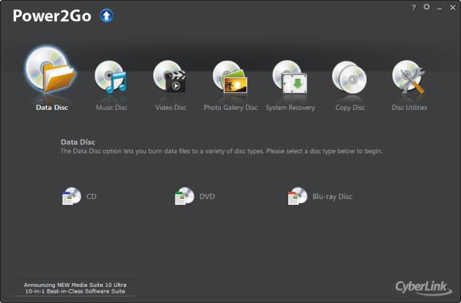Select the Copy Disc label
The height and width of the screenshot is (303, 461).
click(x=350, y=108)
